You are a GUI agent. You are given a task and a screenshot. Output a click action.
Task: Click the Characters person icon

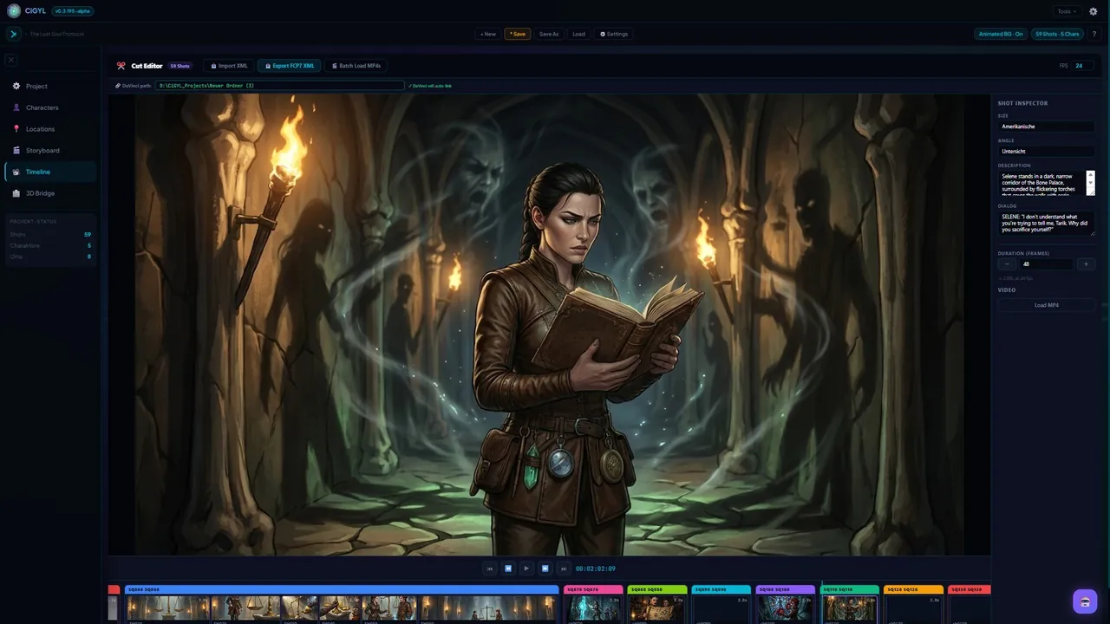(16, 107)
